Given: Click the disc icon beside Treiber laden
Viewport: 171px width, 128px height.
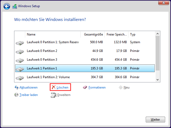Looking at the screenshot, I should click(16, 95).
